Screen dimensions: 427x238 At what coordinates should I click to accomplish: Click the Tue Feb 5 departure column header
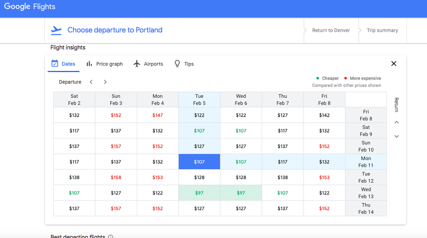pyautogui.click(x=199, y=100)
